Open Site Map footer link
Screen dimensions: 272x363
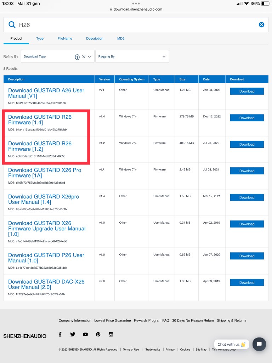click(x=201, y=349)
